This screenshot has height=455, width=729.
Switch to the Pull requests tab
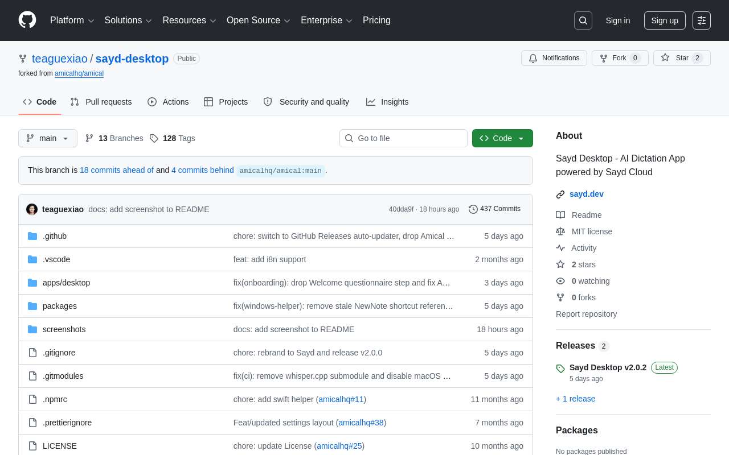point(101,102)
